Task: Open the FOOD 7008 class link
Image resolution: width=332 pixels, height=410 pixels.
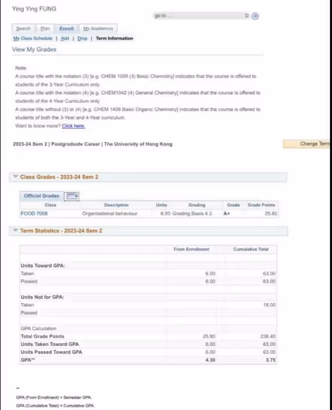Action: pos(34,213)
